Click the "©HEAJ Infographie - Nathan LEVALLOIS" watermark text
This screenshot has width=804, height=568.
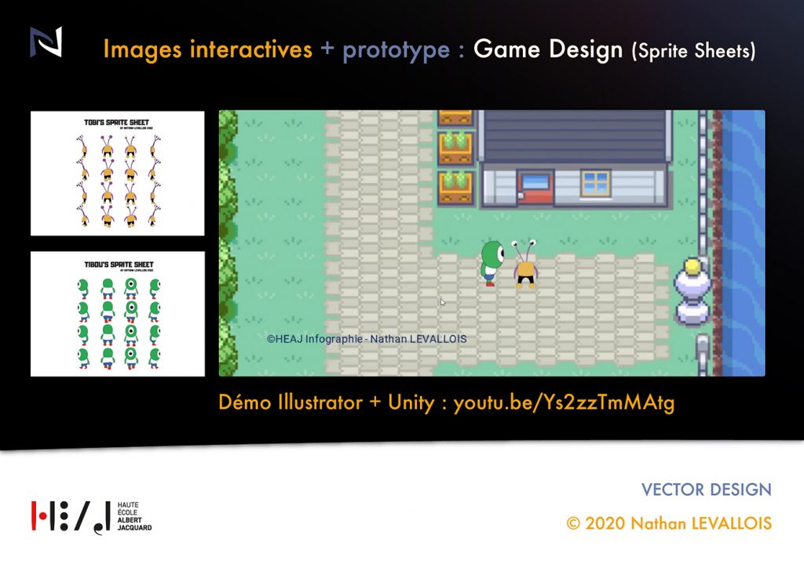click(x=367, y=339)
